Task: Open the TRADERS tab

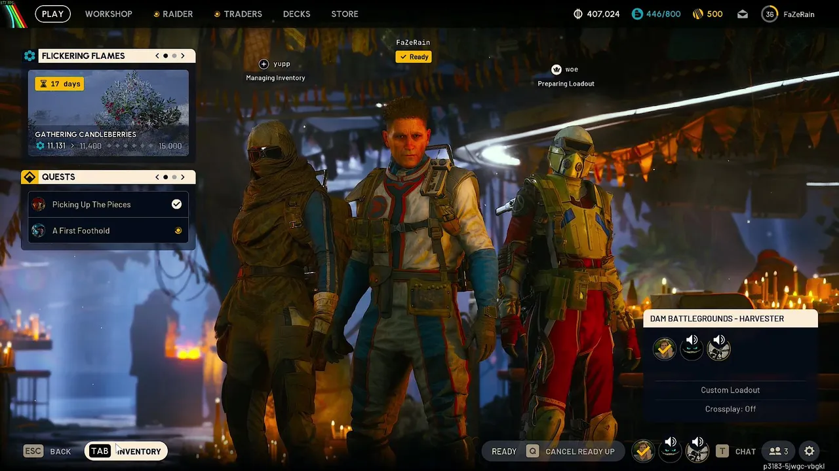Action: 238,14
